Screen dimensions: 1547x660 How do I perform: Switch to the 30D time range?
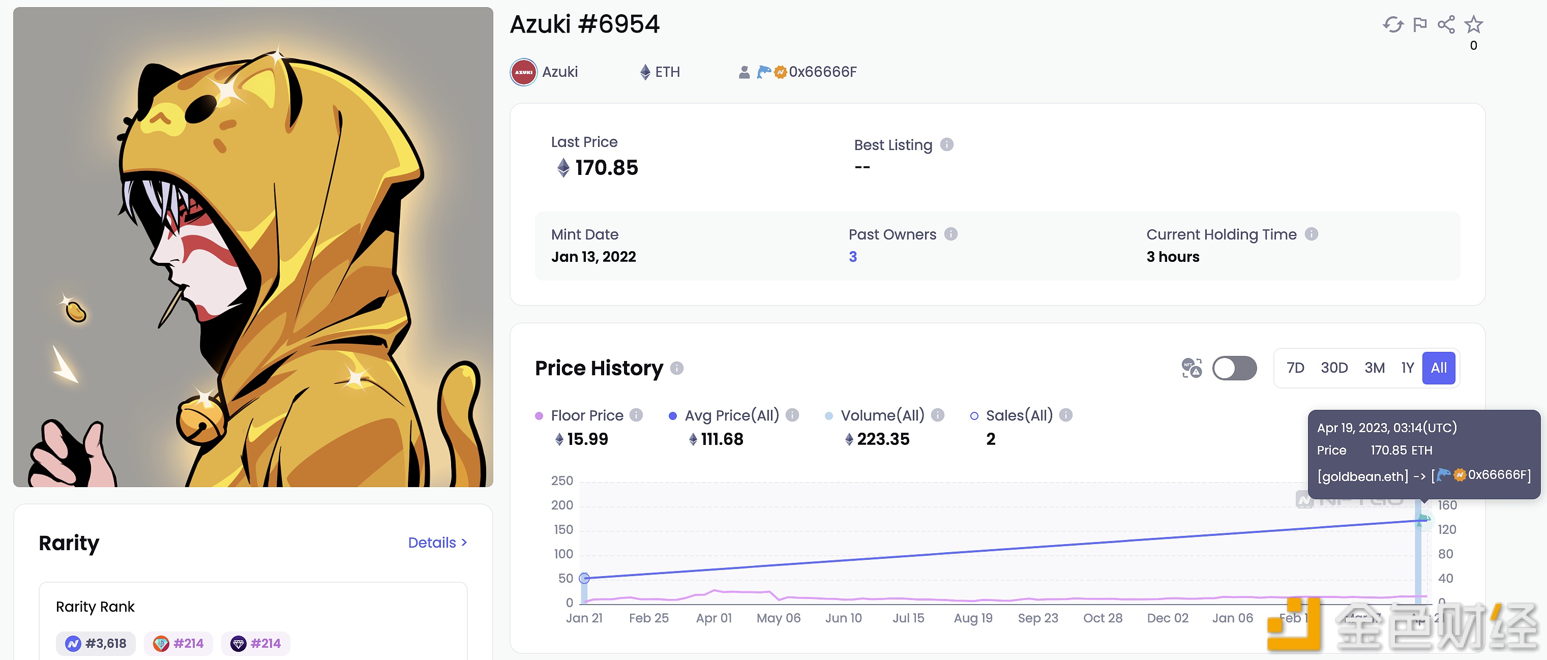1334,368
